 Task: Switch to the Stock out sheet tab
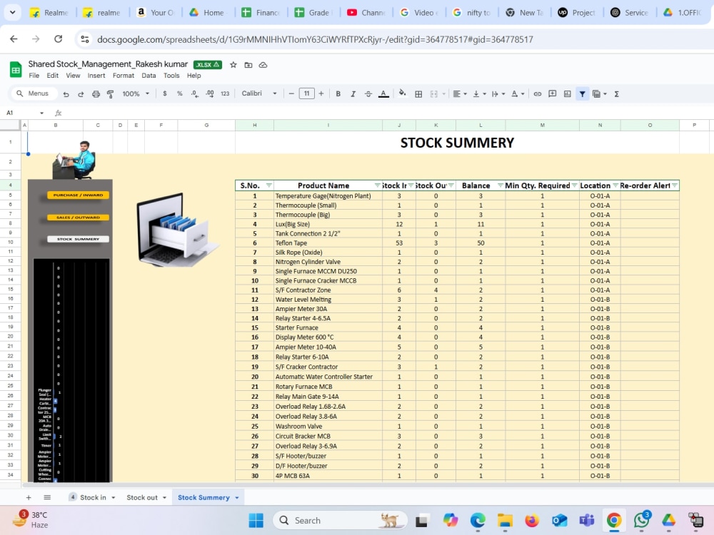pos(141,498)
